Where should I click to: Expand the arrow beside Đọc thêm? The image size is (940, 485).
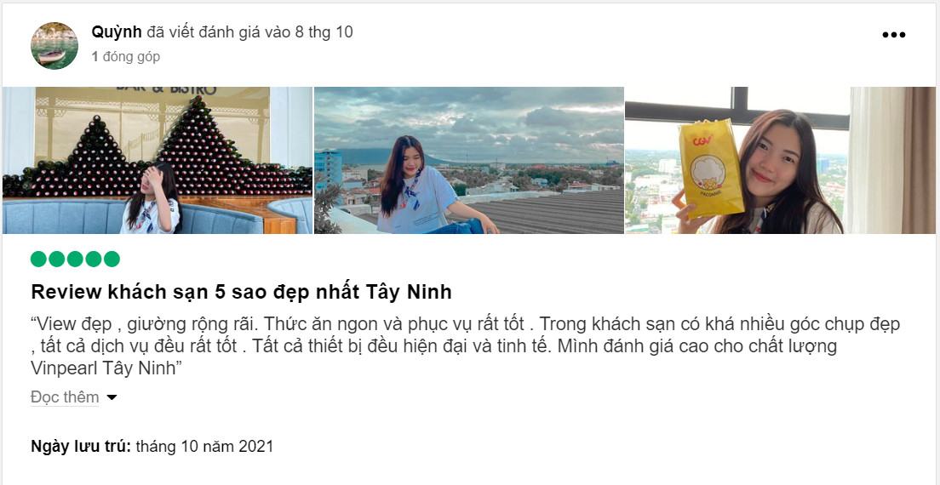(112, 397)
